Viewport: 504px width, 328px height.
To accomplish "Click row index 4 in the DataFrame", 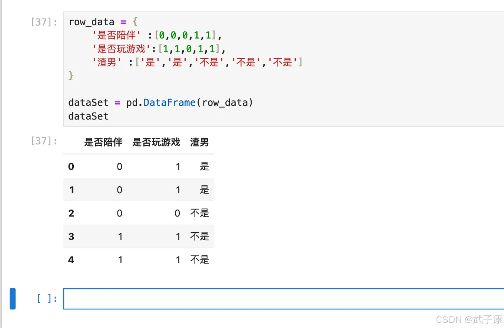I will click(71, 260).
